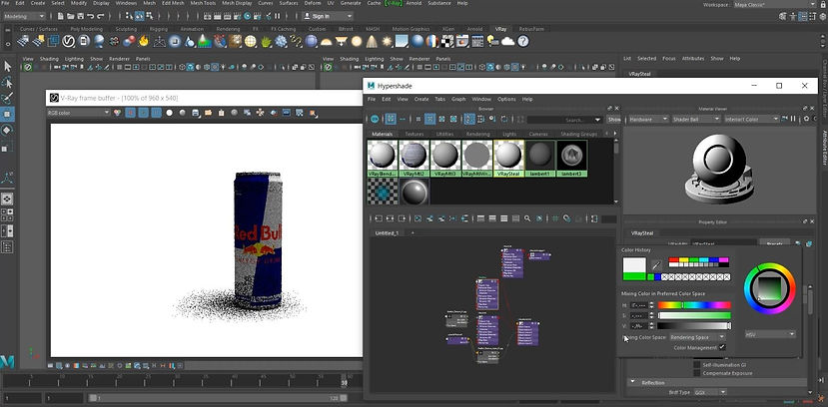Viewport: 828px width, 407px height.
Task: Click the save image icon in frame buffer toolbar
Action: (x=196, y=113)
